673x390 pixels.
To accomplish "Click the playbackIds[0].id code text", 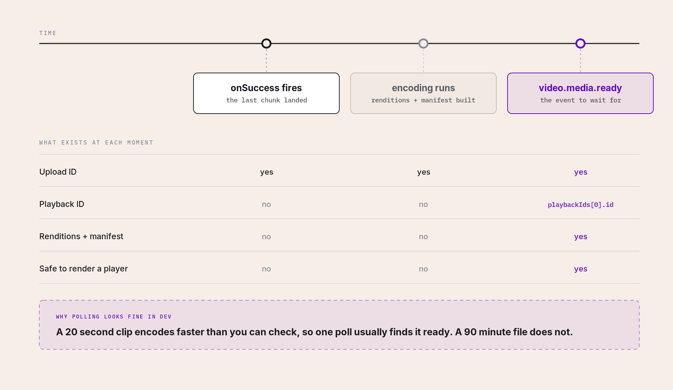I will [580, 205].
